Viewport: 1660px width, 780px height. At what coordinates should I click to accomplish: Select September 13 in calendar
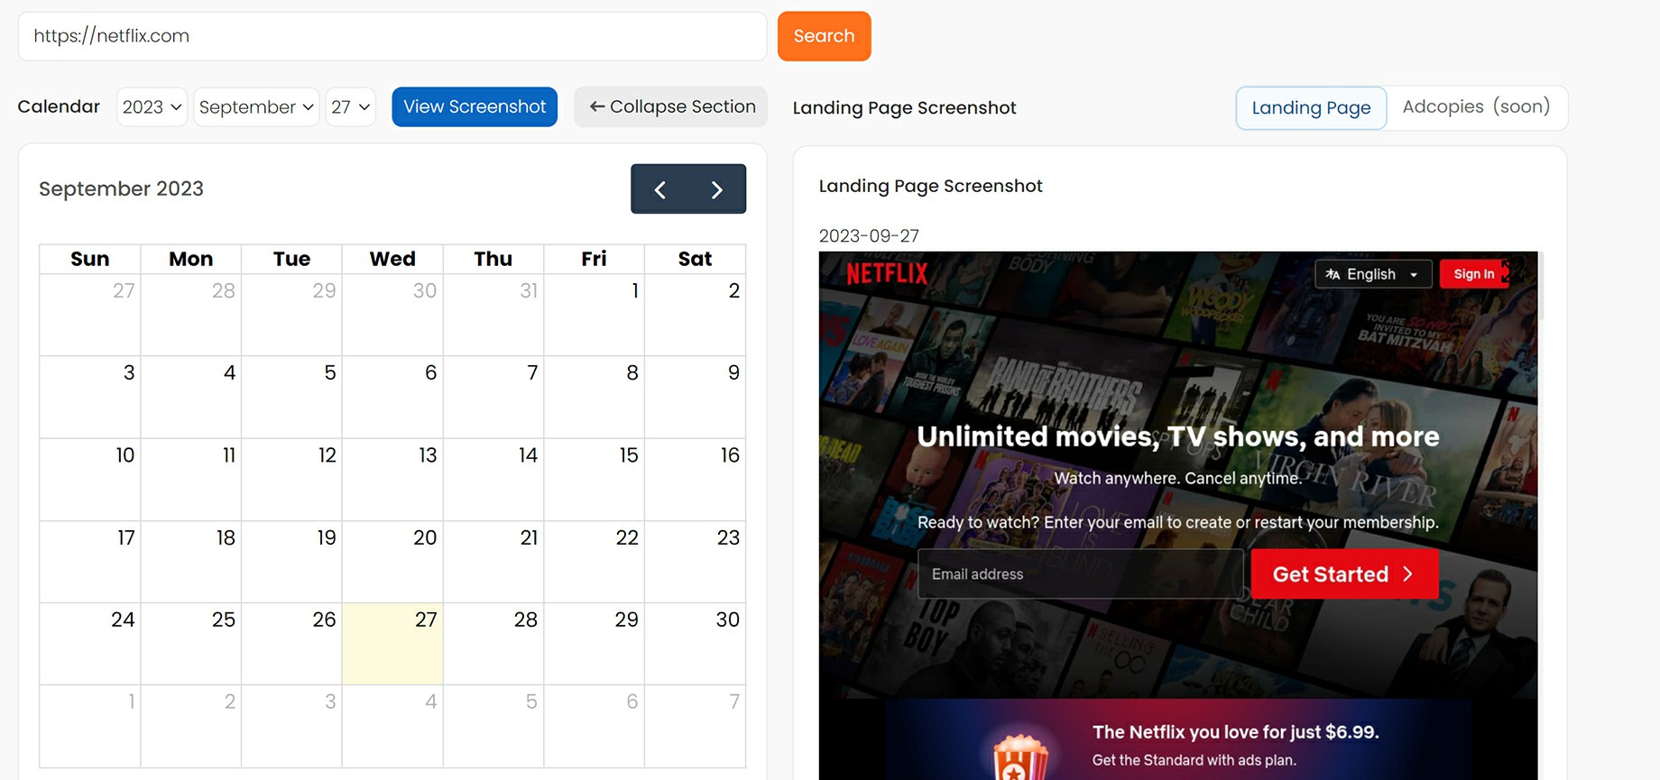[x=392, y=480]
